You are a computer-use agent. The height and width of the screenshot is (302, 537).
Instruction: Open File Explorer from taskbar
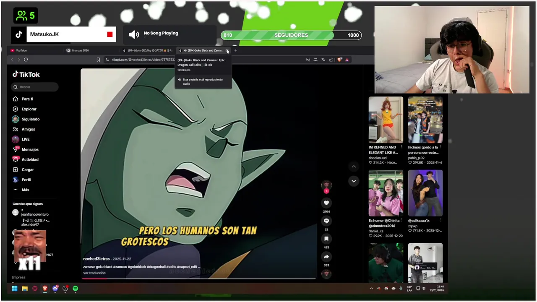click(25, 289)
